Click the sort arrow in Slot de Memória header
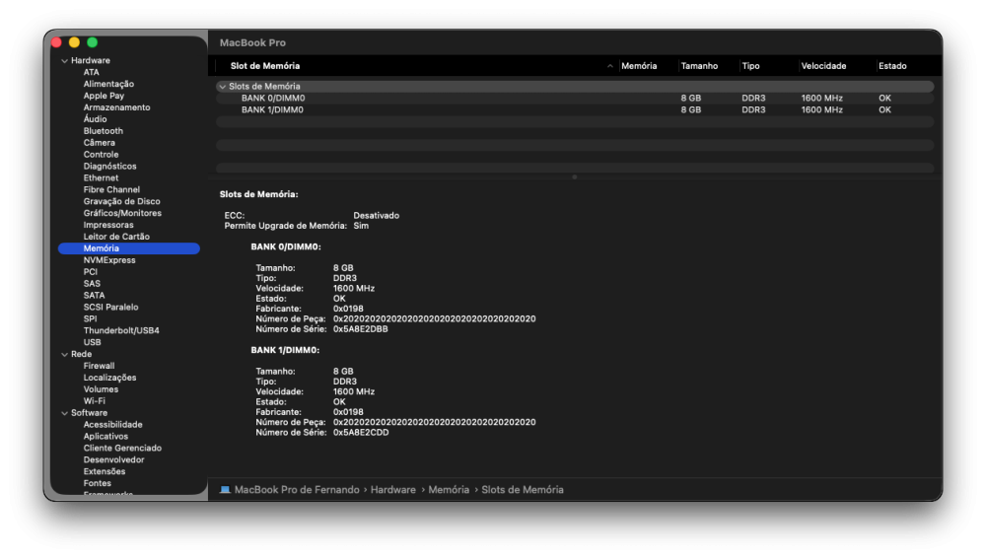986x559 pixels. 609,66
